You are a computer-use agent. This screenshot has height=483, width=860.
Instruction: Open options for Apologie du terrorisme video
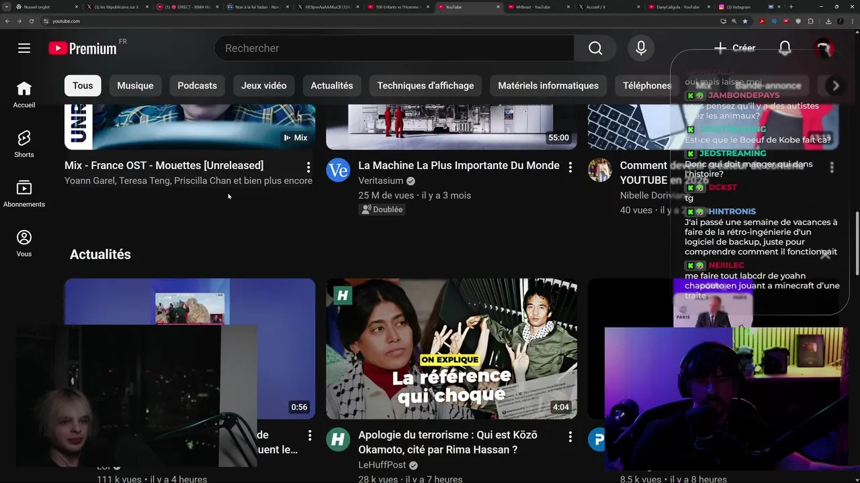570,437
